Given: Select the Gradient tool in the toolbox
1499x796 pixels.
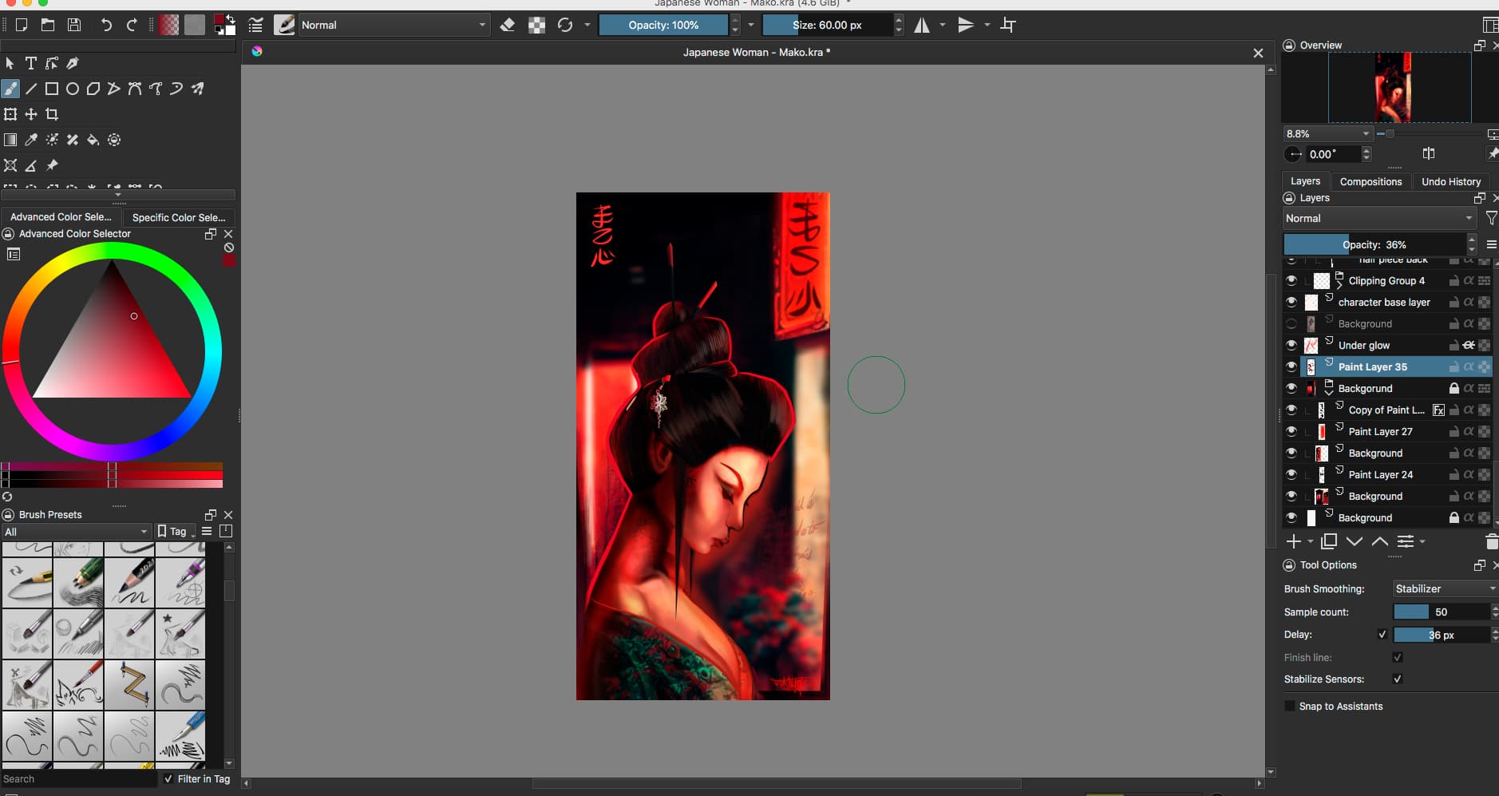Looking at the screenshot, I should coord(10,140).
